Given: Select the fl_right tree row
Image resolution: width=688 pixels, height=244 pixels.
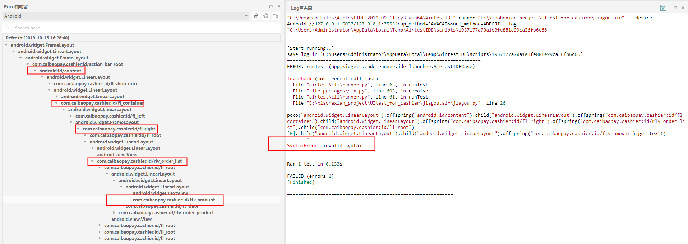Looking at the screenshot, I should click(119, 129).
